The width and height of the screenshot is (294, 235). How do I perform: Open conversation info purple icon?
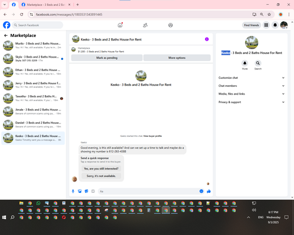click(x=207, y=39)
